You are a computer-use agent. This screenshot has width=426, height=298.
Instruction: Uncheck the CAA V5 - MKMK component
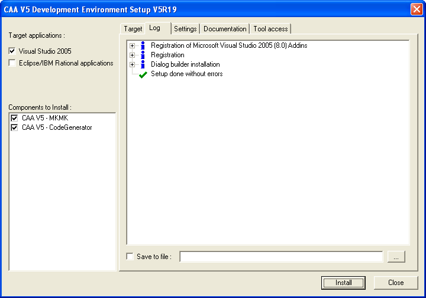(x=14, y=118)
